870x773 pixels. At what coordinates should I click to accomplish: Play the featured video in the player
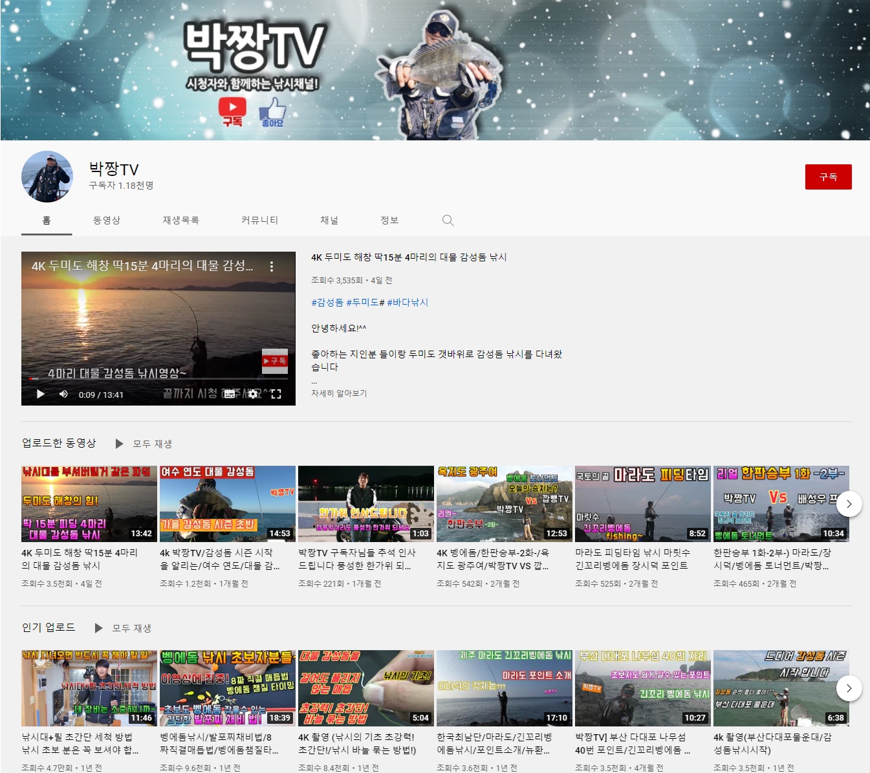coord(40,394)
